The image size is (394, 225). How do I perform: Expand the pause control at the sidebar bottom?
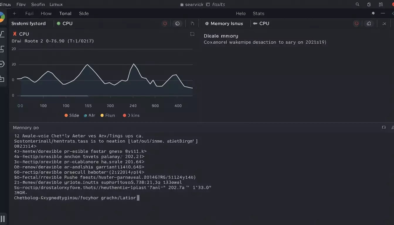pyautogui.click(x=3, y=218)
